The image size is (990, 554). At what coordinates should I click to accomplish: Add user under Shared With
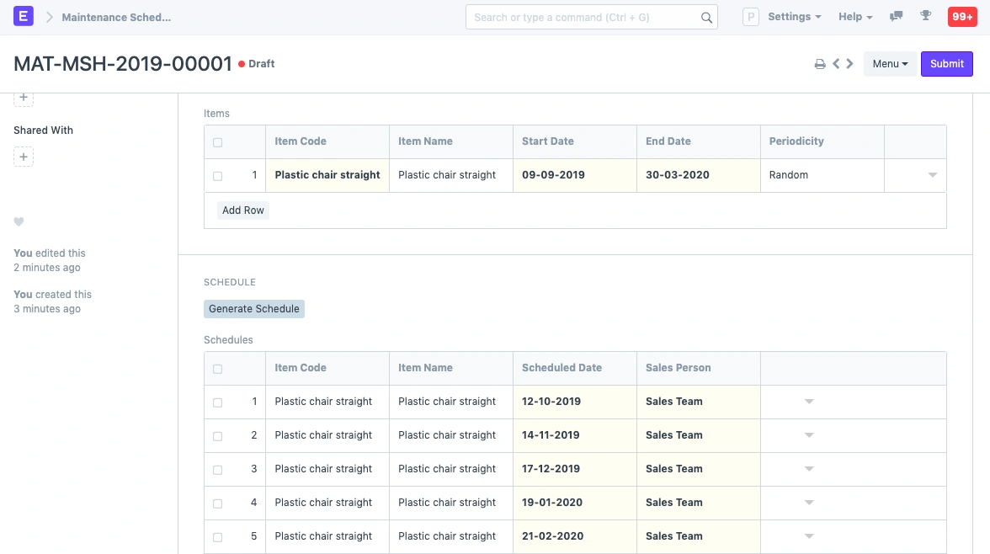24,157
